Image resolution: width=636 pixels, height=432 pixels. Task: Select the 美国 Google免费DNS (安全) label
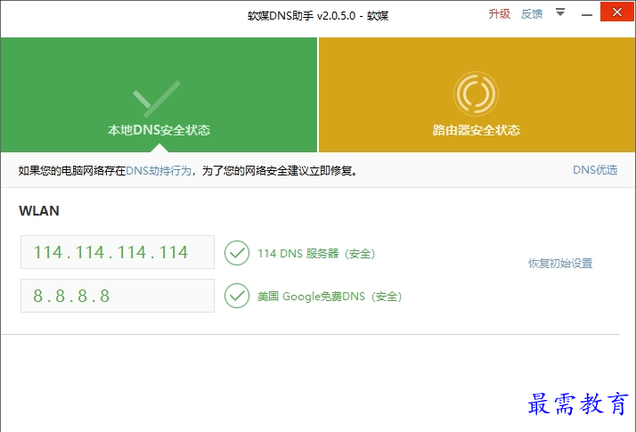point(330,297)
